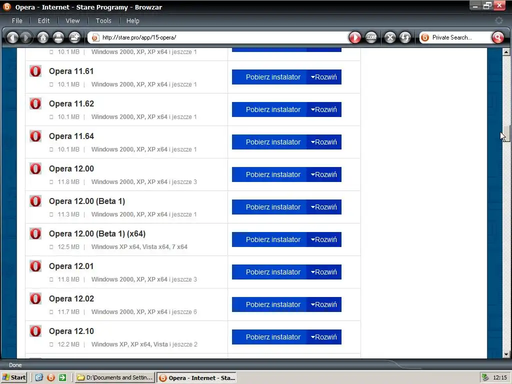Click the system tray network icon
The height and width of the screenshot is (384, 512).
(x=485, y=377)
